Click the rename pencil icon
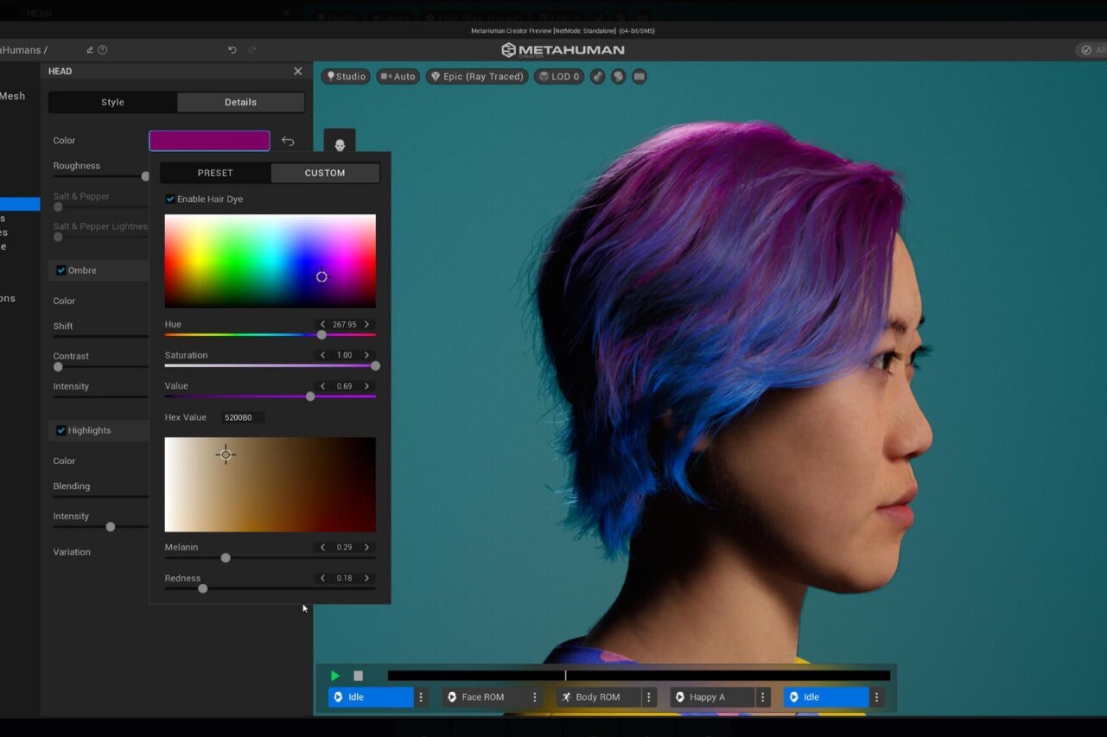The width and height of the screenshot is (1107, 737). point(90,50)
